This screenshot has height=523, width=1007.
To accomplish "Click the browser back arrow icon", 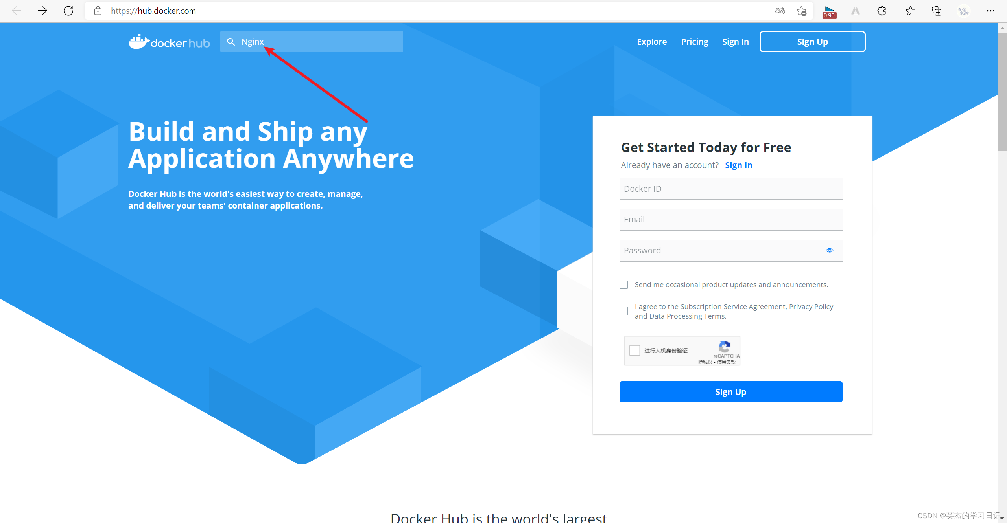I will 17,11.
